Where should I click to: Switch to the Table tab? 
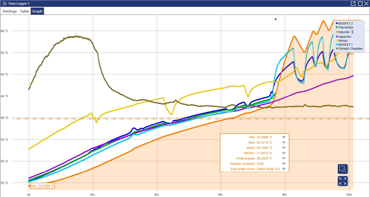point(24,11)
